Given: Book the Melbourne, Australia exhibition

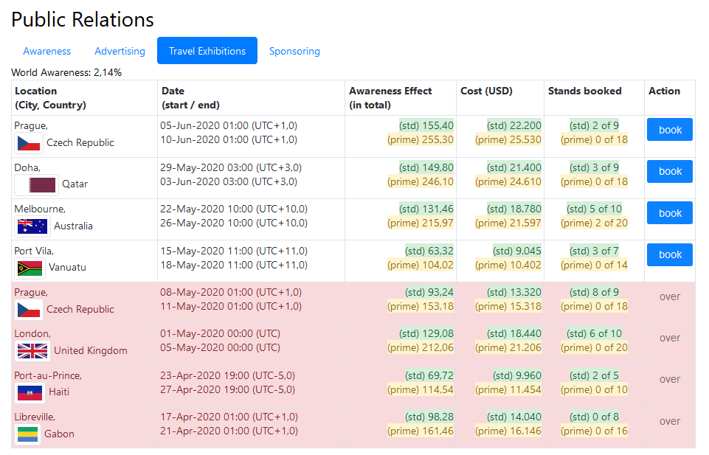Looking at the screenshot, I should 670,213.
